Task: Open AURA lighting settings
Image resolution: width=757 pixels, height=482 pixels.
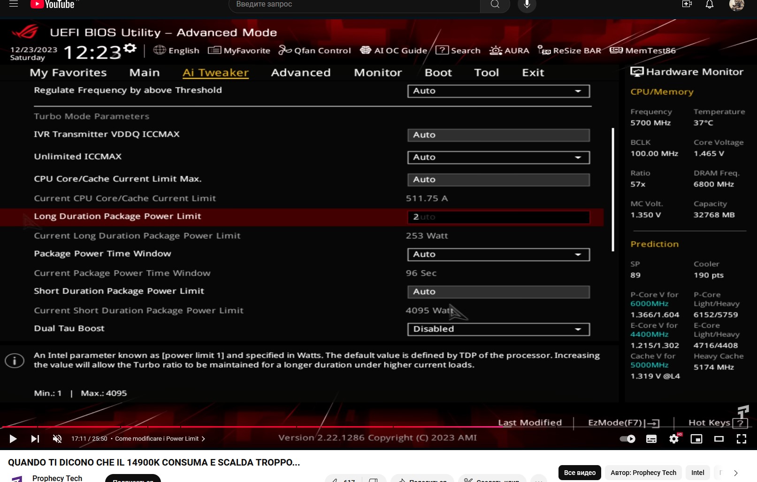Action: (x=509, y=50)
